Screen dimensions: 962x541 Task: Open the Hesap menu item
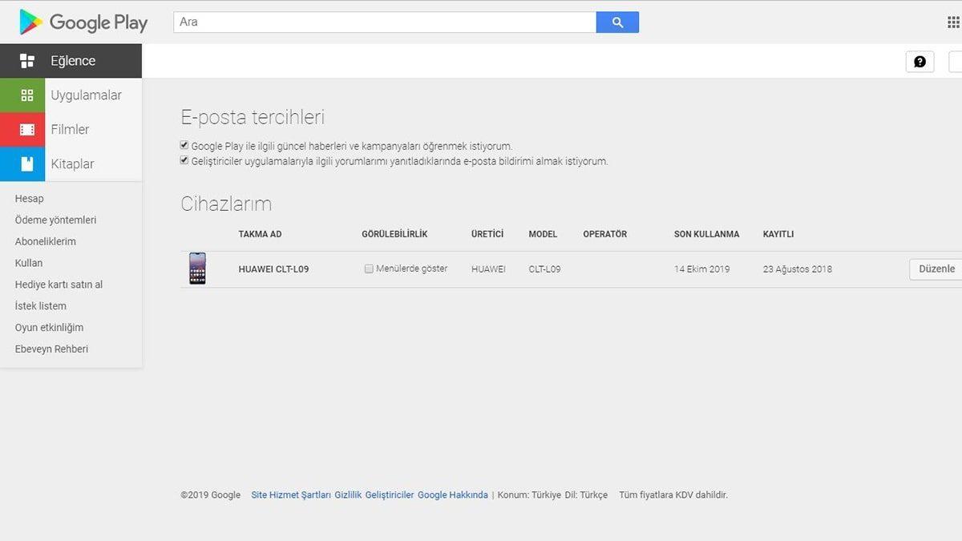pyautogui.click(x=30, y=198)
